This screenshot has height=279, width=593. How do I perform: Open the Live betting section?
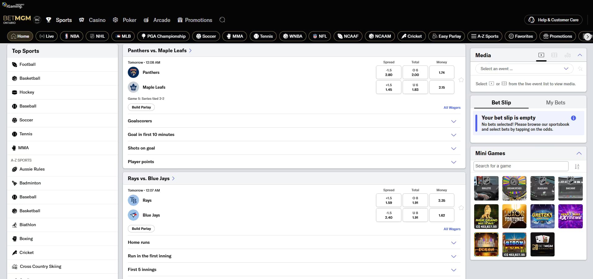(x=46, y=36)
